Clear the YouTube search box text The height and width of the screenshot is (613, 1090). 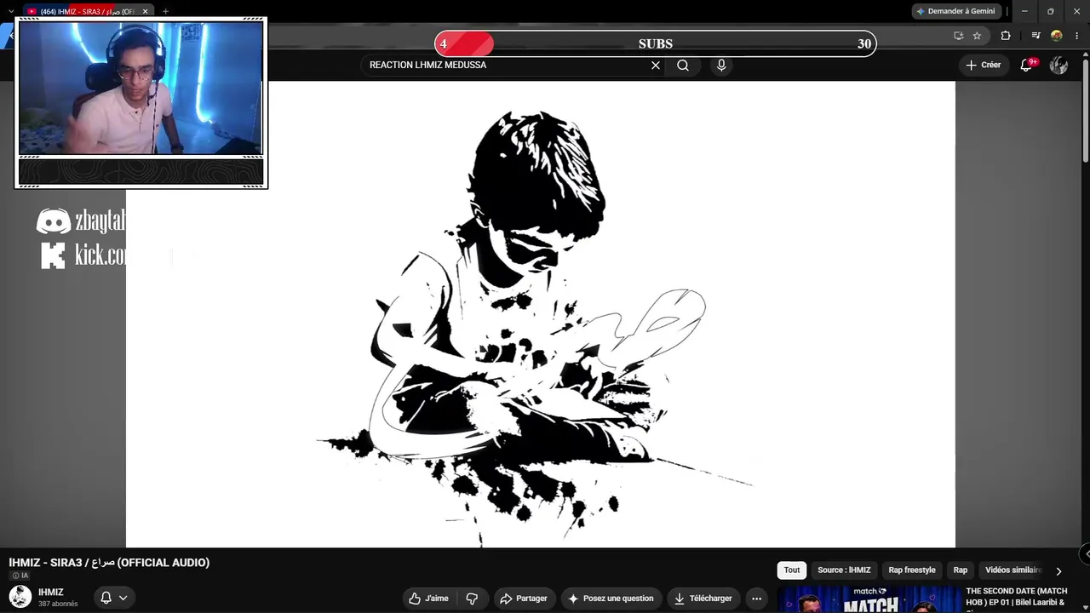tap(656, 66)
